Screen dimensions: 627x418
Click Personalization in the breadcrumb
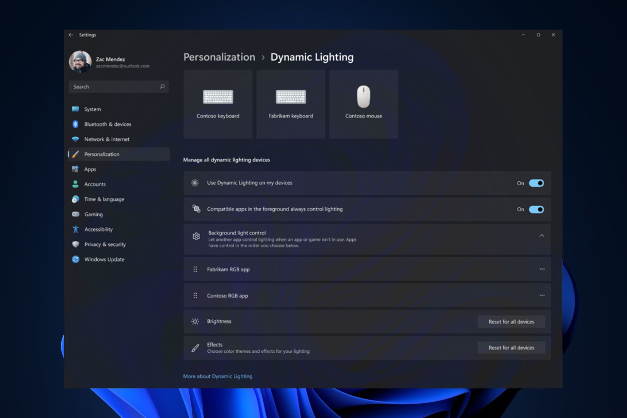219,57
